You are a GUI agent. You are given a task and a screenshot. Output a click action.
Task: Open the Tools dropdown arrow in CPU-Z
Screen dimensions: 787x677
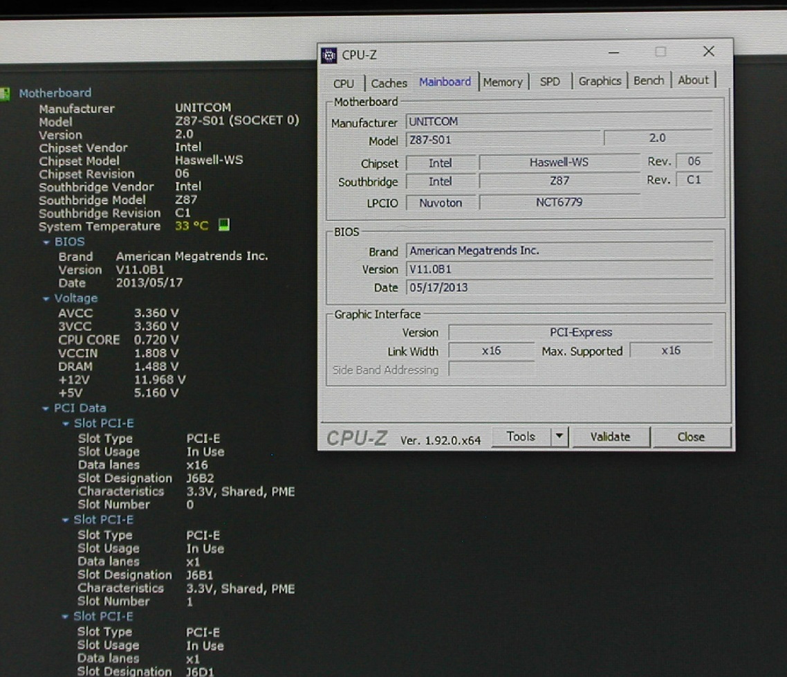(x=559, y=436)
